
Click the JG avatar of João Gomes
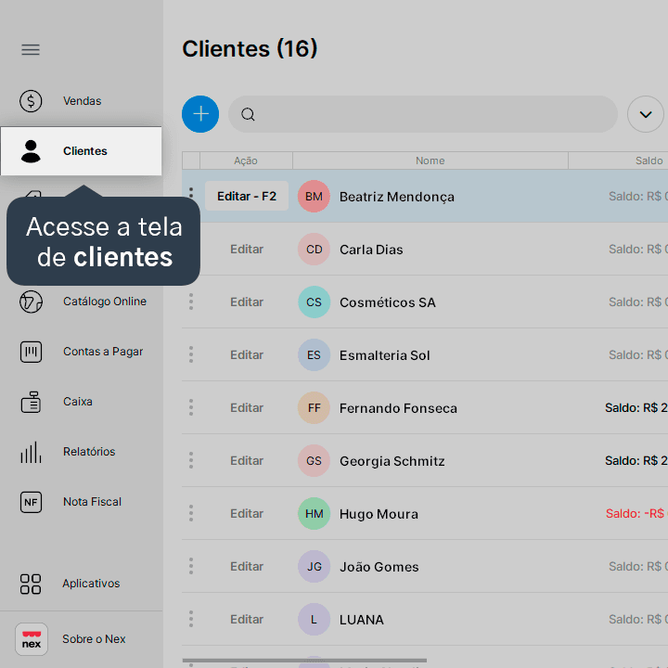tap(314, 566)
